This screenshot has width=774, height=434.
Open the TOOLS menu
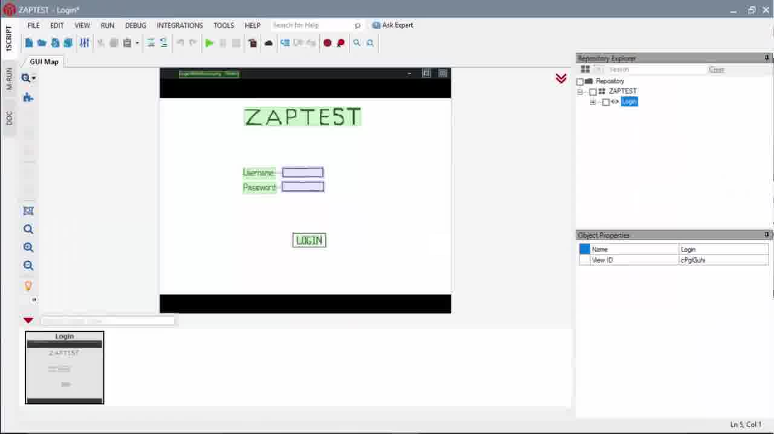[x=224, y=25]
